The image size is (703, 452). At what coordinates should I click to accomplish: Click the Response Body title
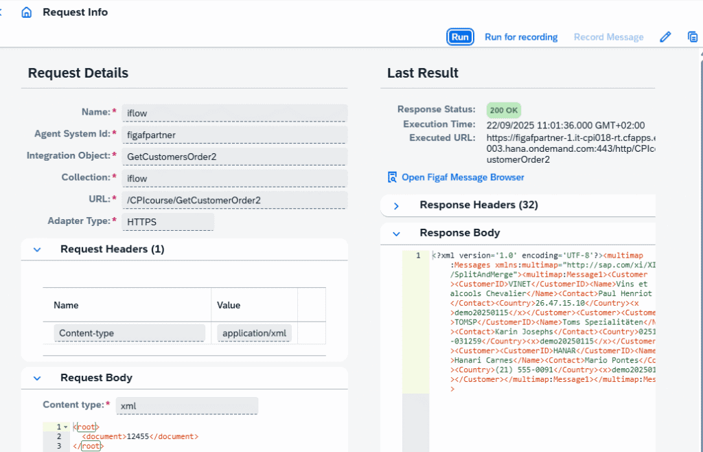point(459,233)
